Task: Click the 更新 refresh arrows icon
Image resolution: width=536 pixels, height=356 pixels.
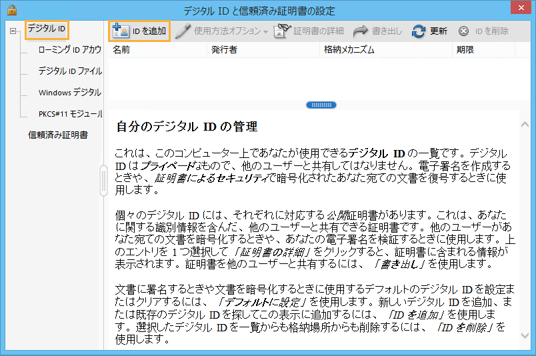Action: 419,31
